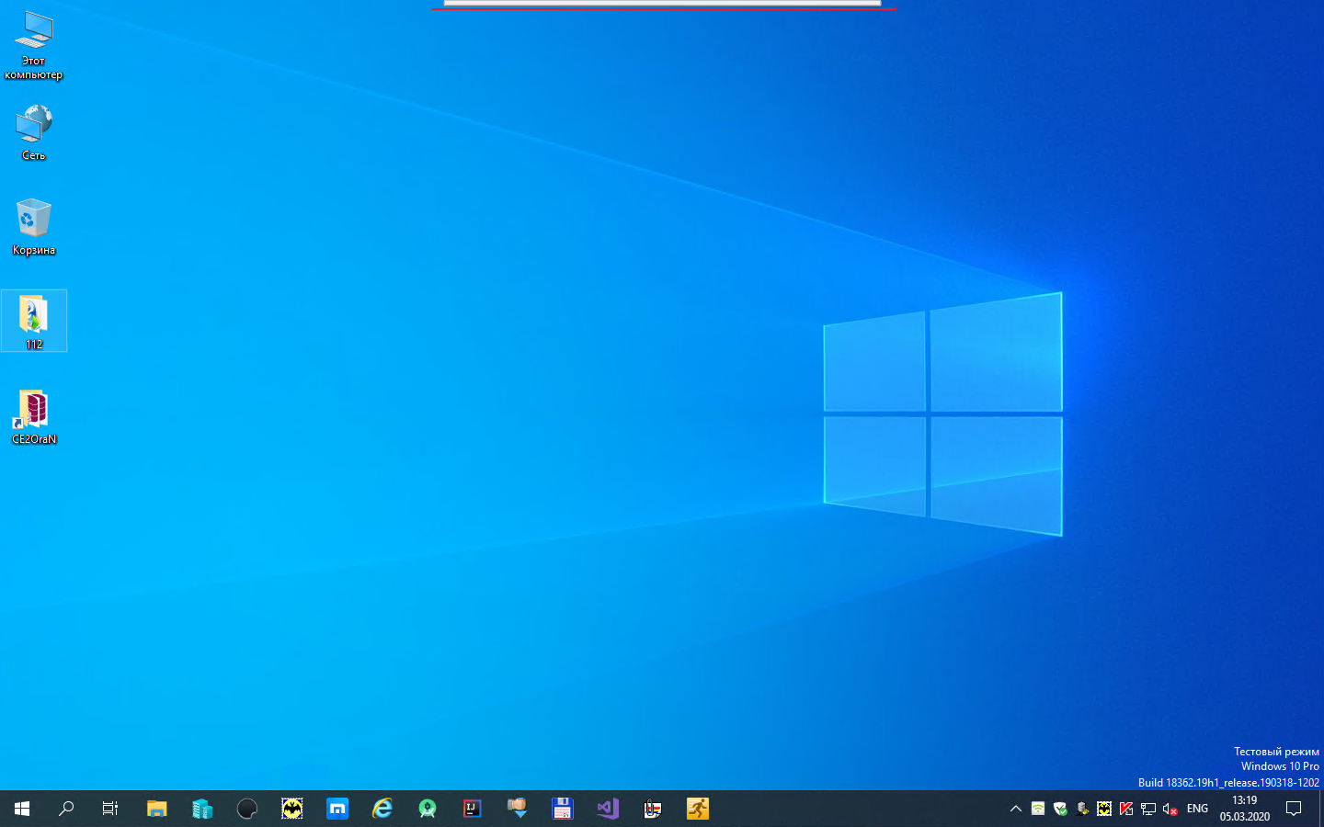Click The Bat! tray icon
The height and width of the screenshot is (827, 1324).
click(x=1104, y=809)
